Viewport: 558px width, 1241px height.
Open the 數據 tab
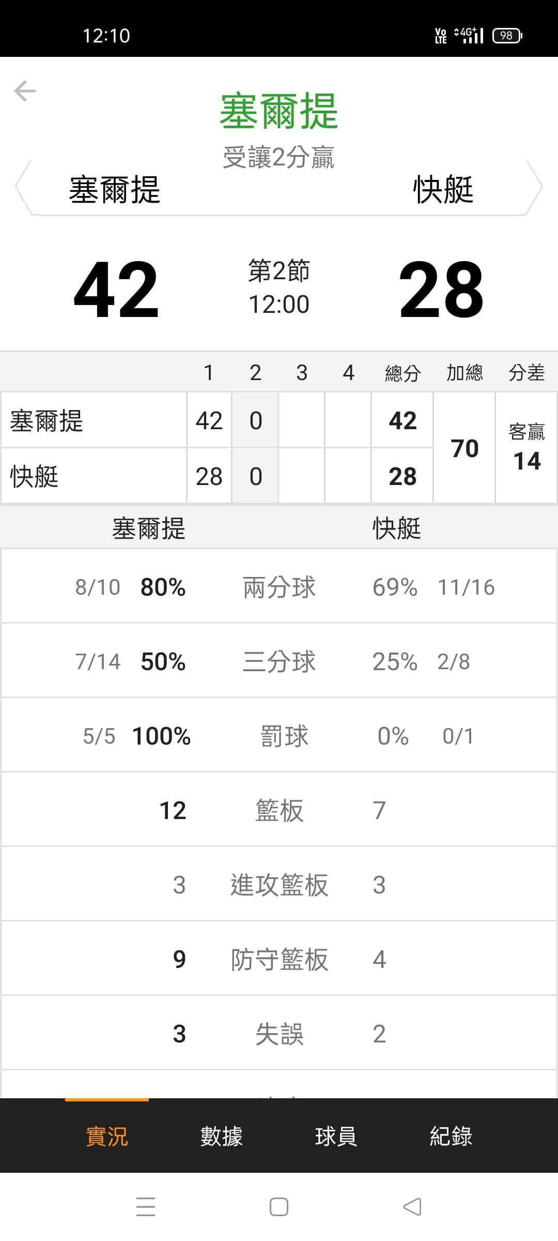click(222, 1136)
